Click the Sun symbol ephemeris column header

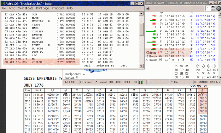click(x=52, y=90)
